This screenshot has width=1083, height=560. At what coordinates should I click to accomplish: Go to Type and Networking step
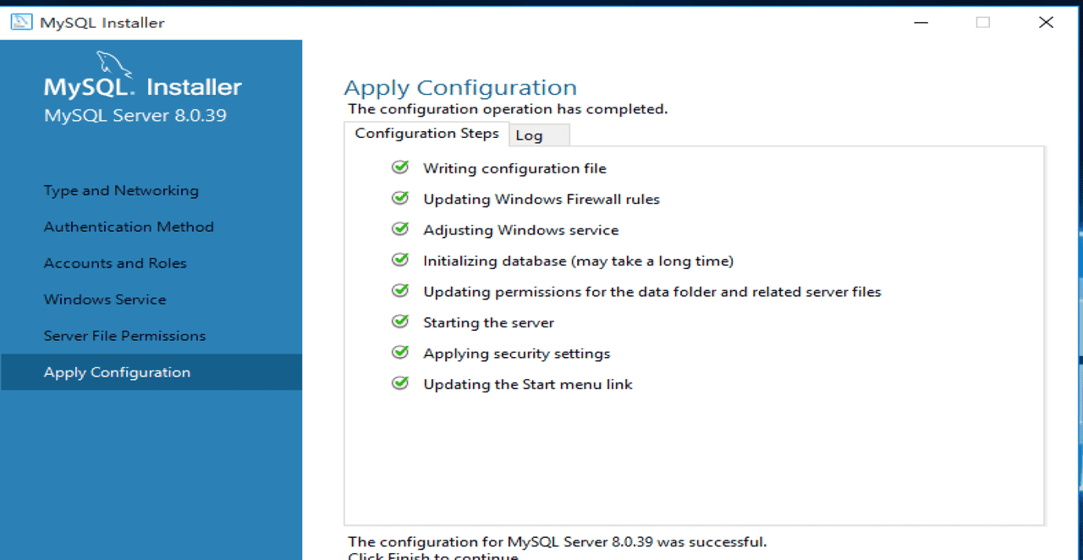coord(121,191)
